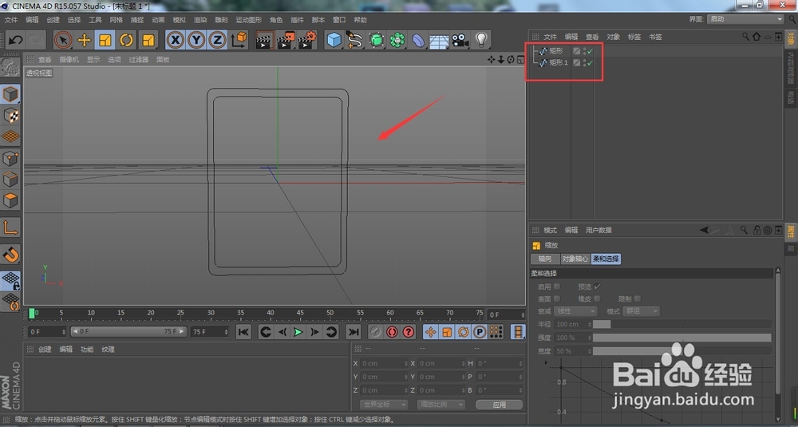Enable the 启用 checkbox
This screenshot has height=427, width=798.
point(557,287)
